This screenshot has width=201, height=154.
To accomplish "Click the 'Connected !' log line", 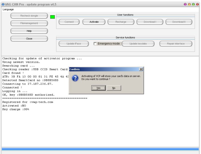I will click(12, 87).
